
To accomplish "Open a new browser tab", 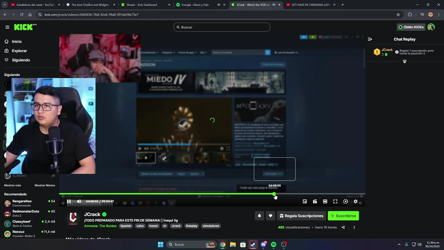I will click(343, 5).
